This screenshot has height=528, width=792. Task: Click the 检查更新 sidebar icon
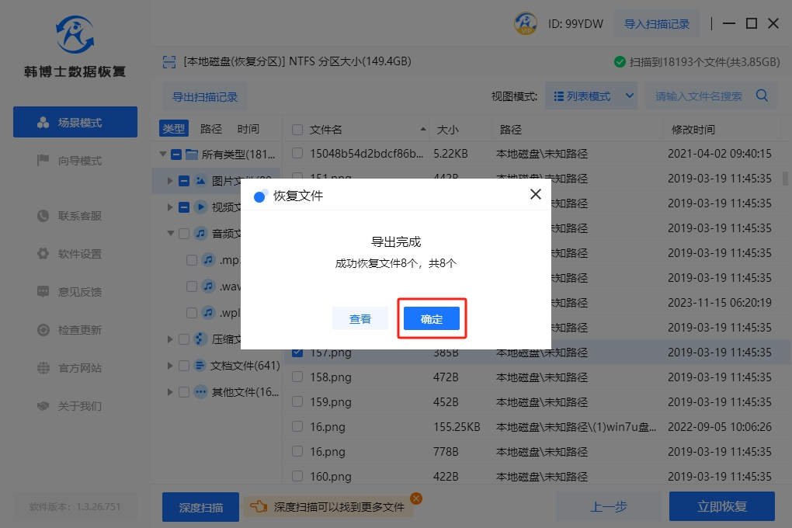pos(43,330)
